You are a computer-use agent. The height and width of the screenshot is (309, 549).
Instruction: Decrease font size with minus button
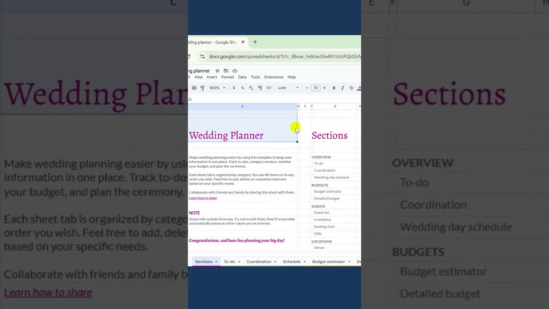click(307, 88)
